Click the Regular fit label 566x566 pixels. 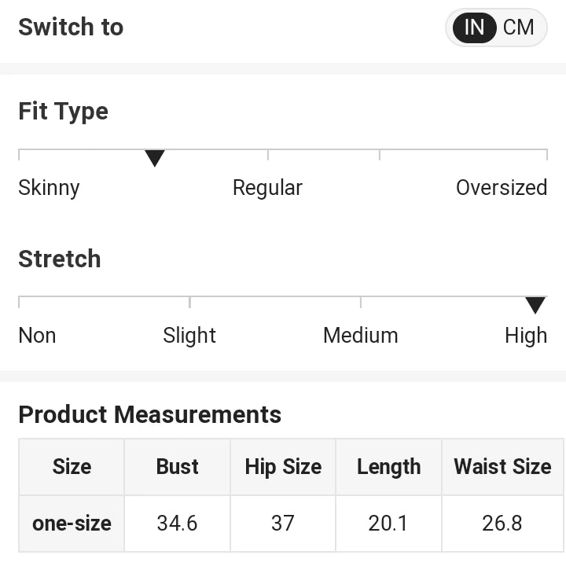tap(267, 188)
